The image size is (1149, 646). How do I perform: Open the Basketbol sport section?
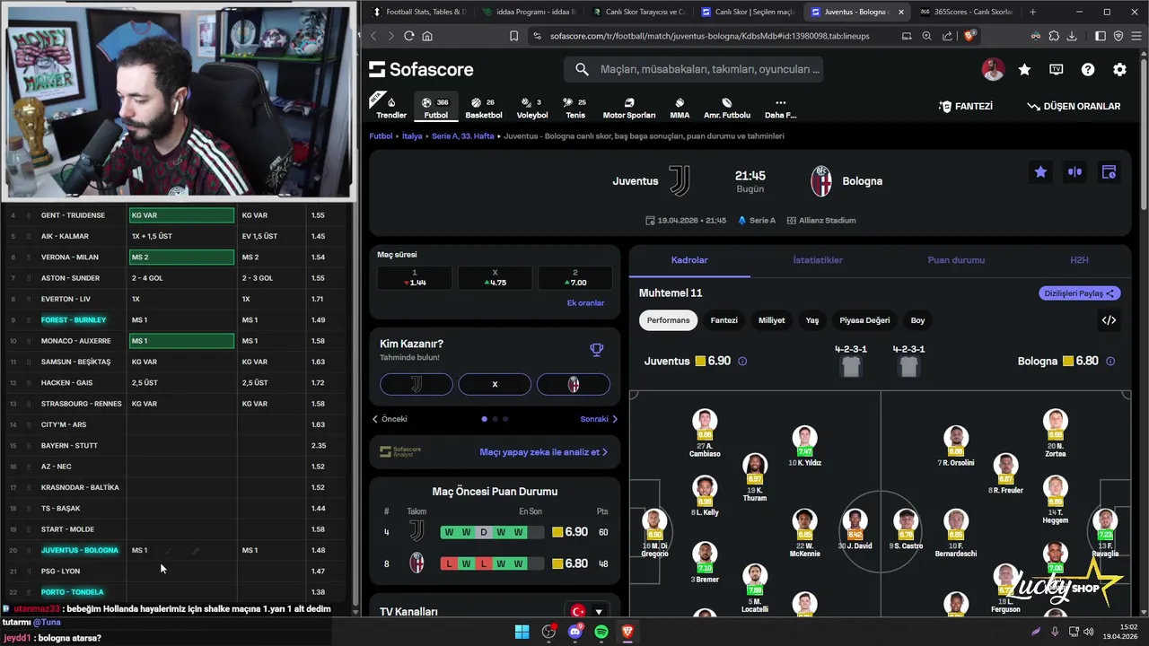coord(483,108)
